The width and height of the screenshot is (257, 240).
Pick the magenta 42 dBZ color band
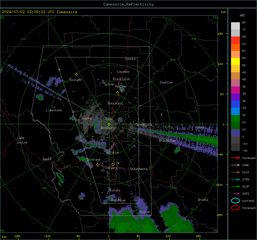click(x=235, y=90)
